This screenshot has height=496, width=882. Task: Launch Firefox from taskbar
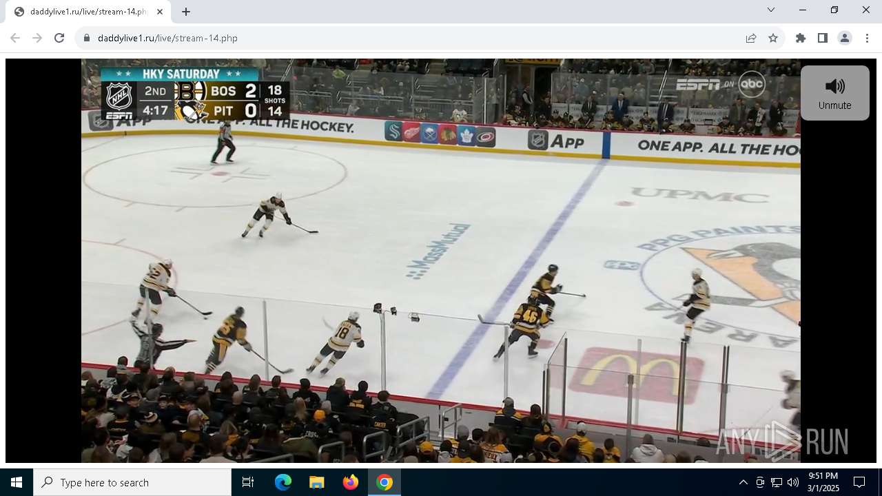[x=351, y=482]
